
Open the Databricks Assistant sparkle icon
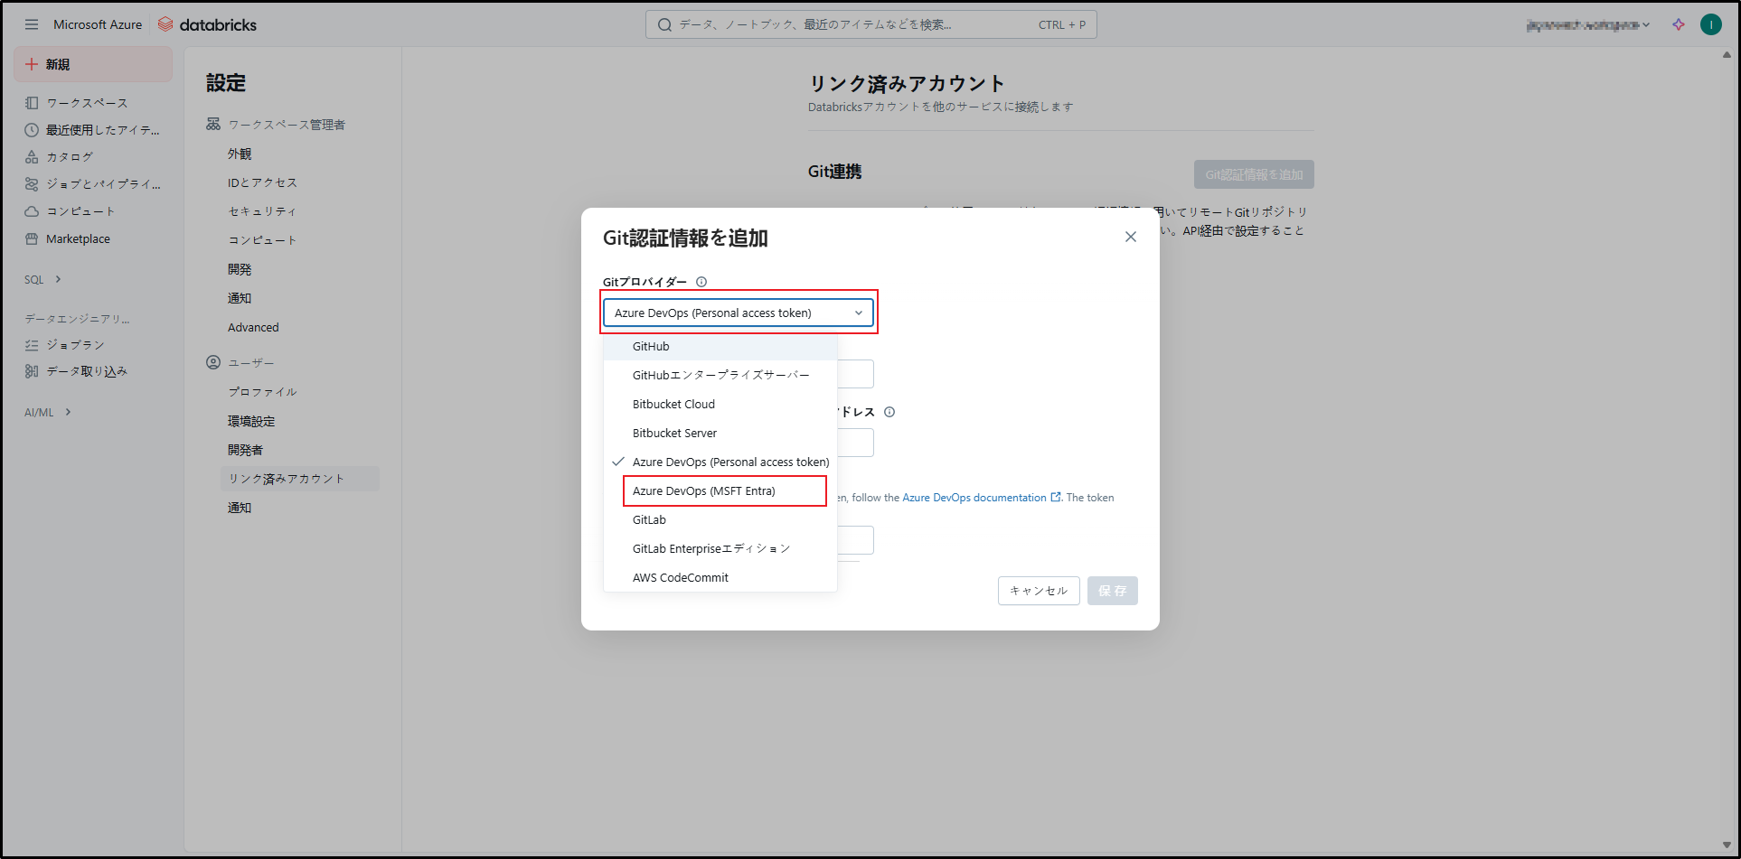coord(1679,24)
